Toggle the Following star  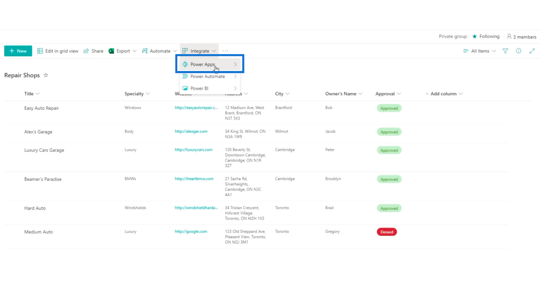point(475,36)
